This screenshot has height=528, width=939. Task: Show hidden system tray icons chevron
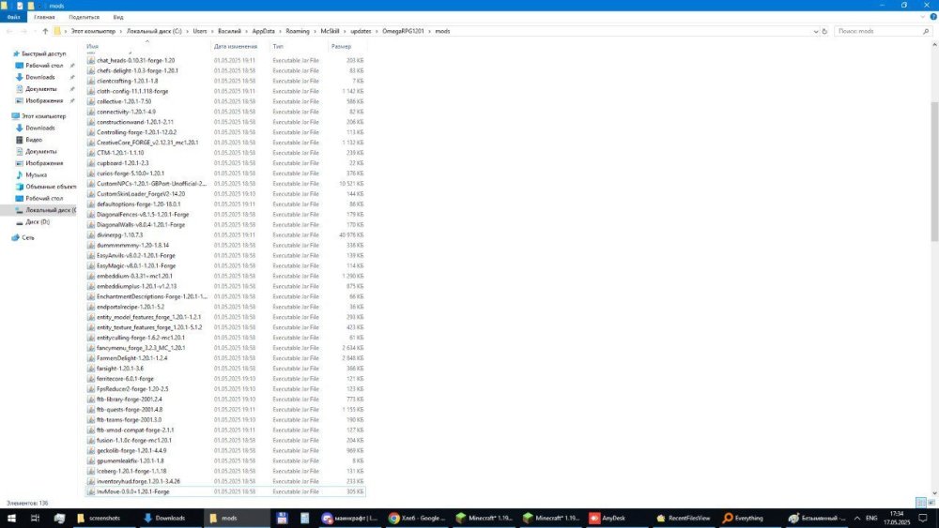pyautogui.click(x=857, y=519)
